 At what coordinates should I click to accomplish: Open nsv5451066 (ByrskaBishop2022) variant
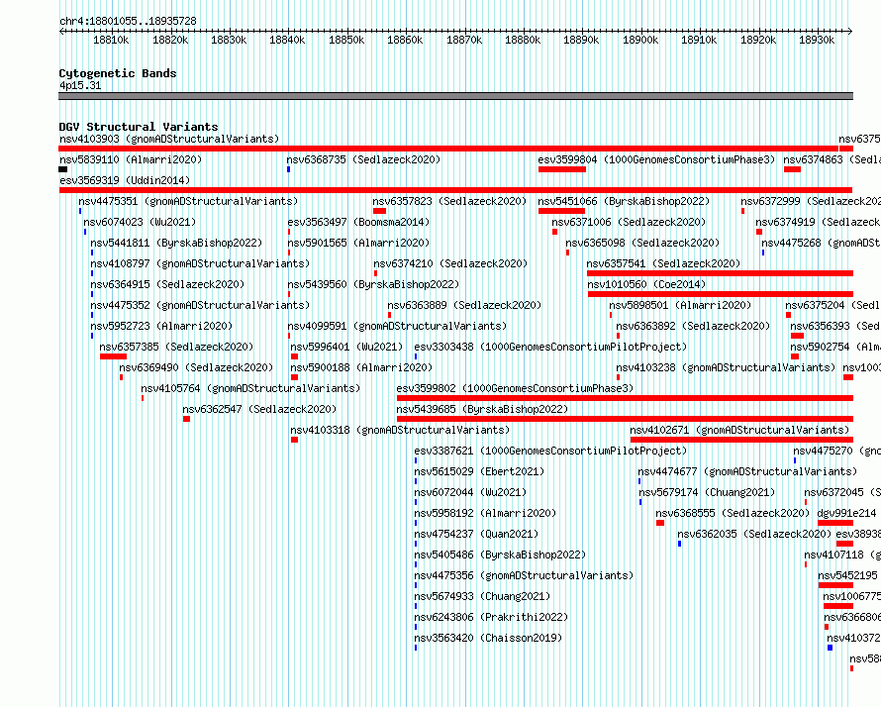624,201
